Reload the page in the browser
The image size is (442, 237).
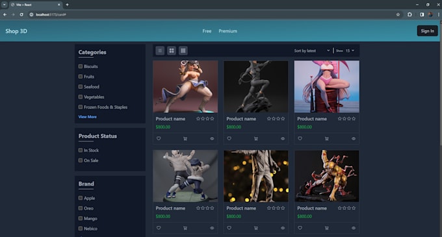tap(21, 14)
